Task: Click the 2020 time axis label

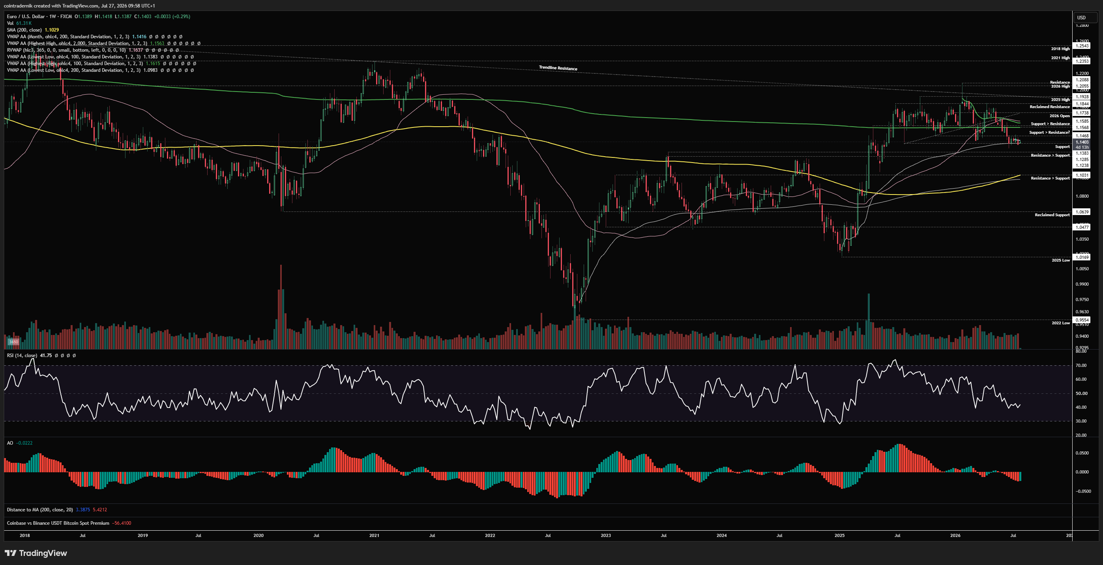Action: click(x=258, y=535)
